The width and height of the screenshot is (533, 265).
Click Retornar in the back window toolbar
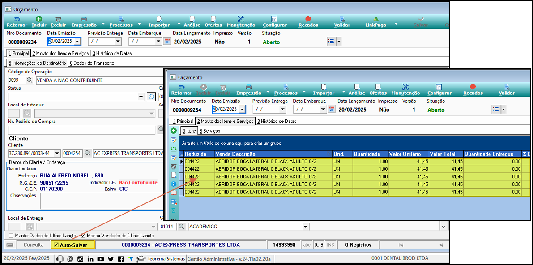tap(17, 21)
